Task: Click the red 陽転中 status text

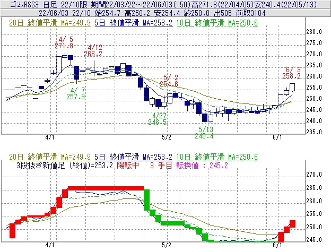Action: 128,165
